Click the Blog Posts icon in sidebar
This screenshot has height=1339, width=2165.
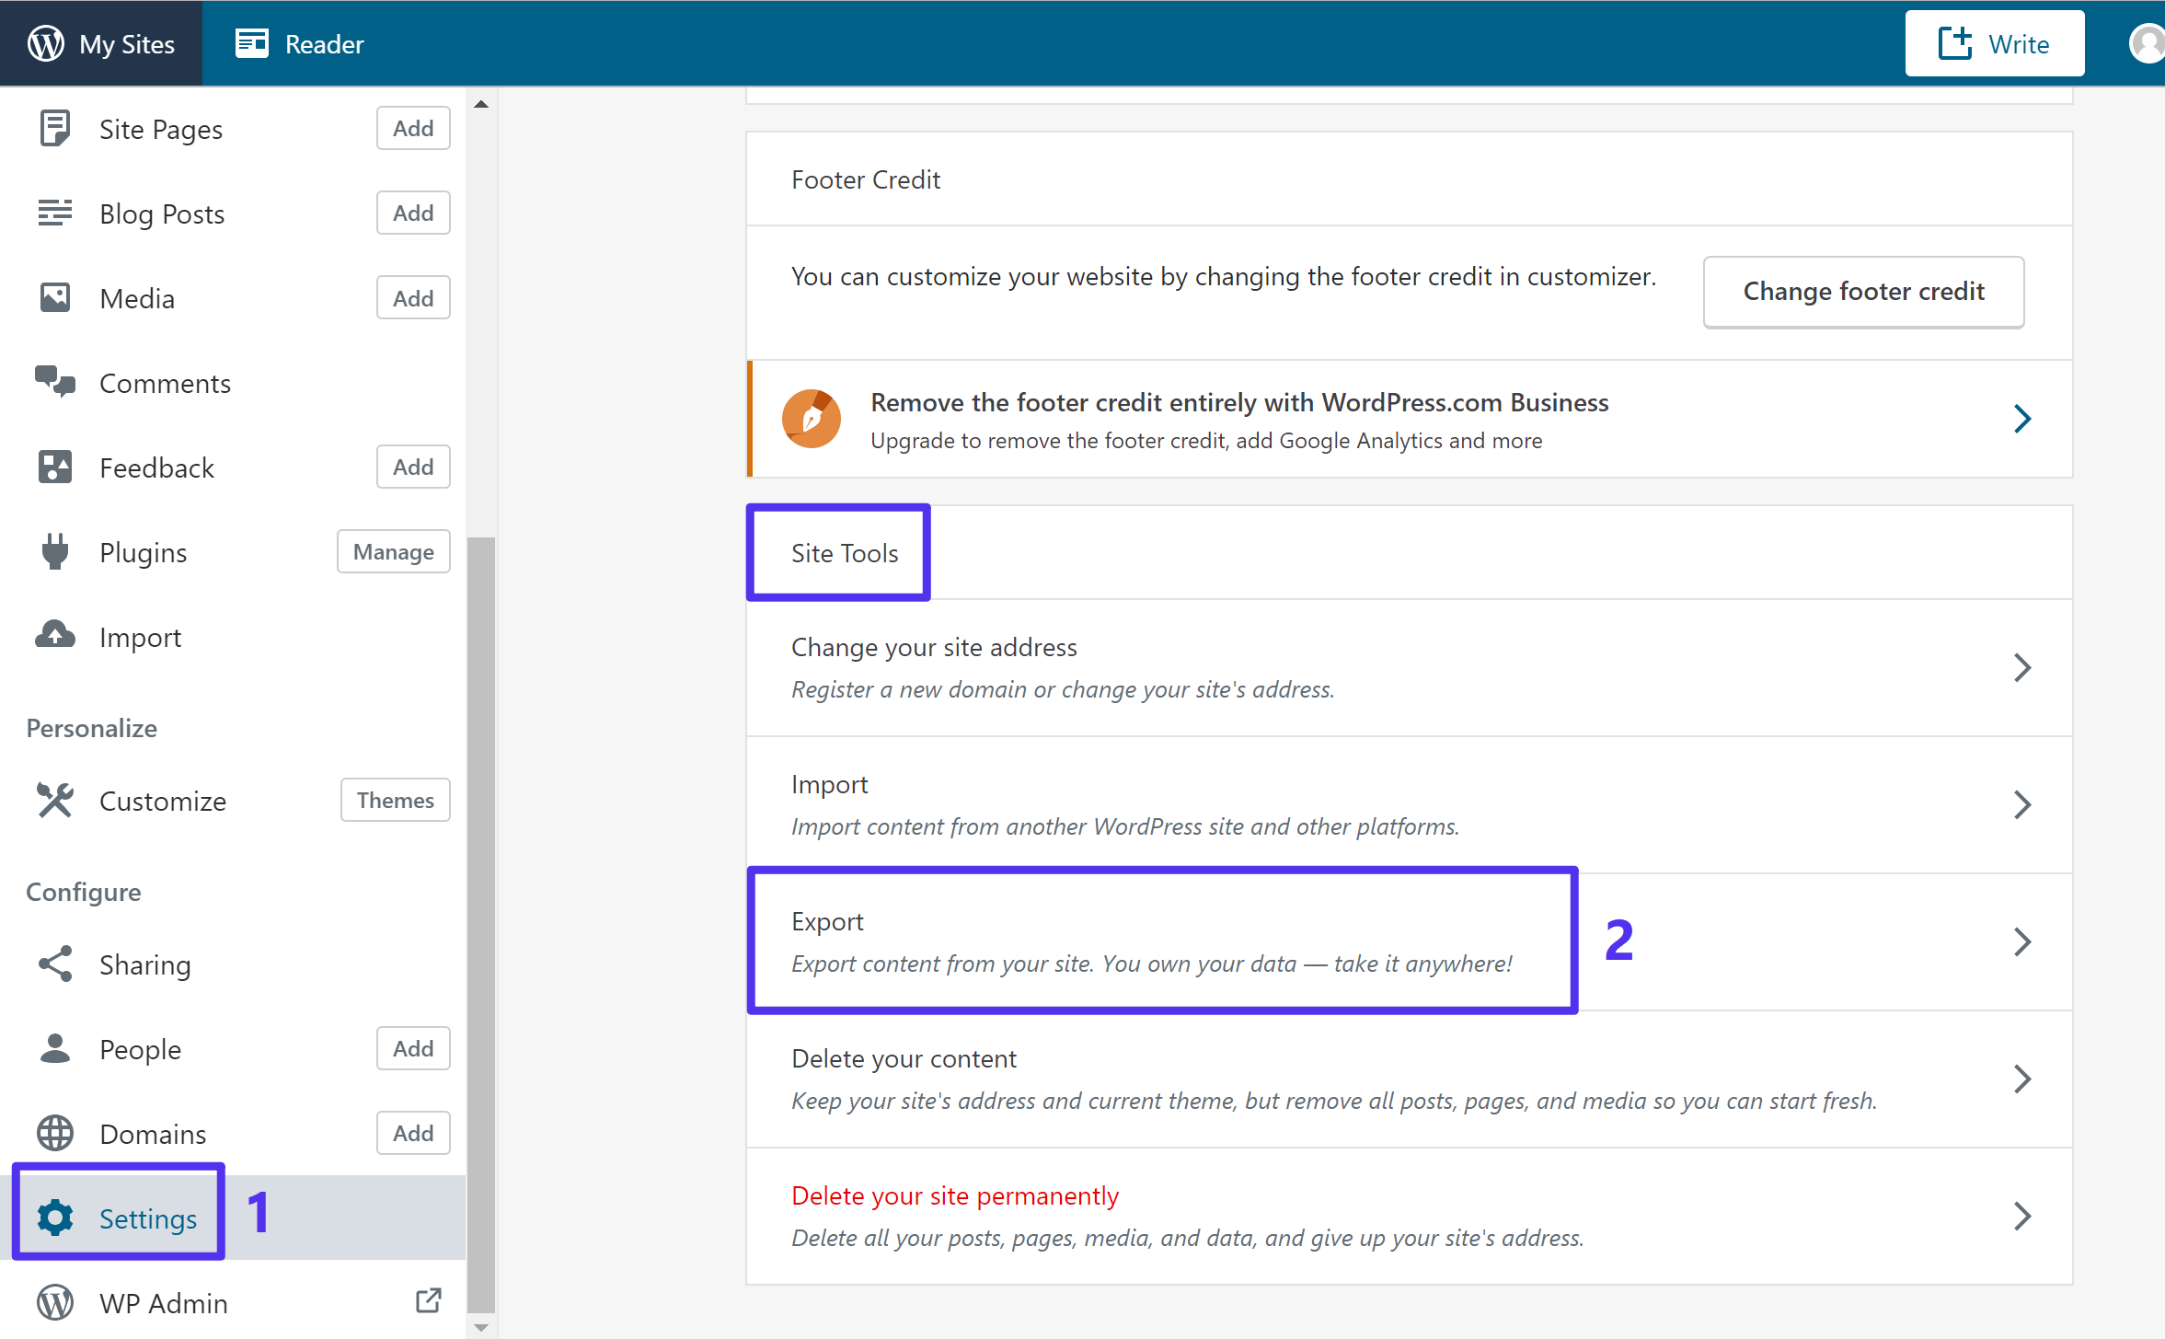56,212
